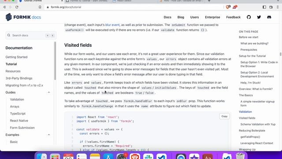Open Tutorial in sidebar
Screen dimensions: 282x159
(x=11, y=64)
